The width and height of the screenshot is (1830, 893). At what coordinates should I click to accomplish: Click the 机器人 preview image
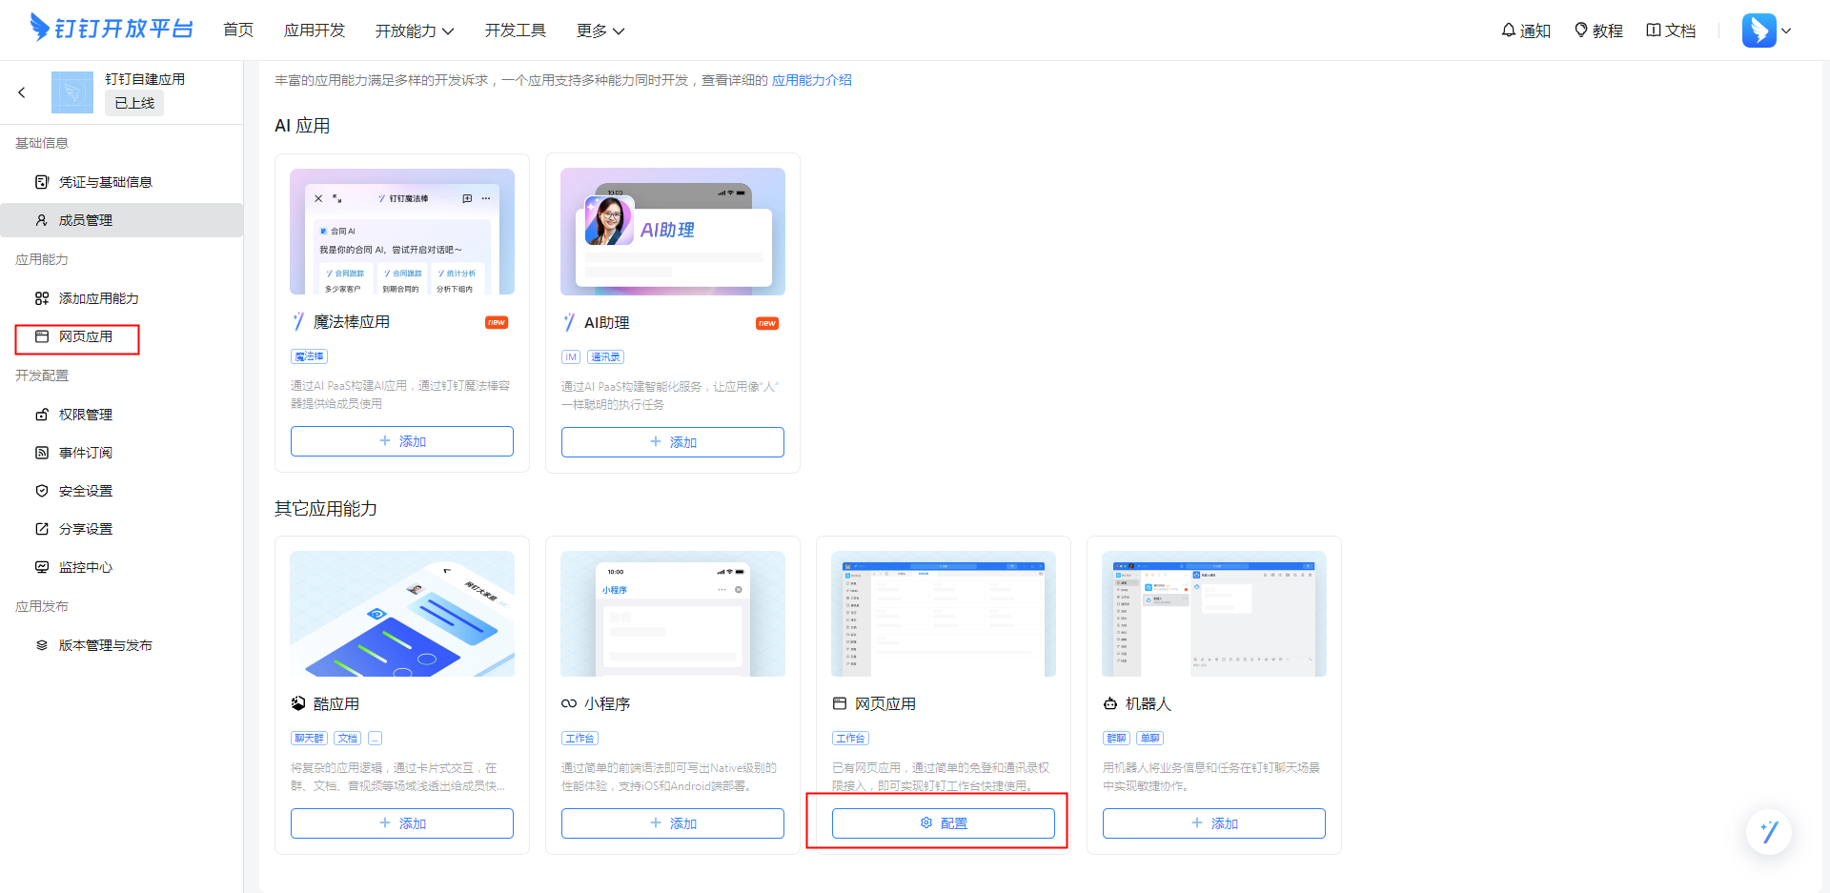click(1214, 614)
